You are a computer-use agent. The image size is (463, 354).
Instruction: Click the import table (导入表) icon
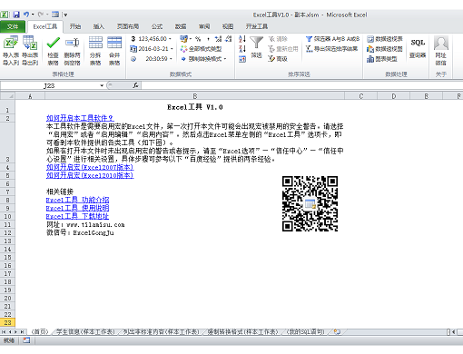pyautogui.click(x=11, y=43)
